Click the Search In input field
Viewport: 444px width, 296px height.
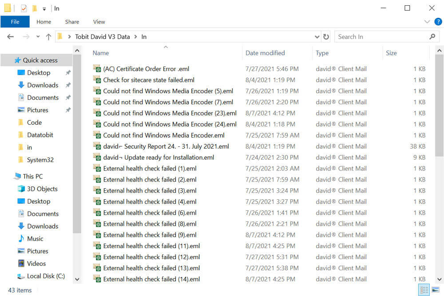pos(381,37)
